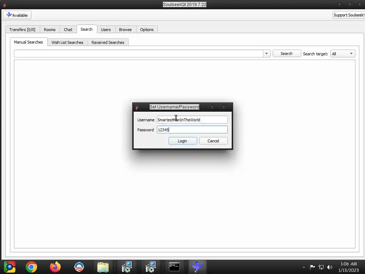Click the Password input field
The width and height of the screenshot is (365, 274).
pos(192,130)
